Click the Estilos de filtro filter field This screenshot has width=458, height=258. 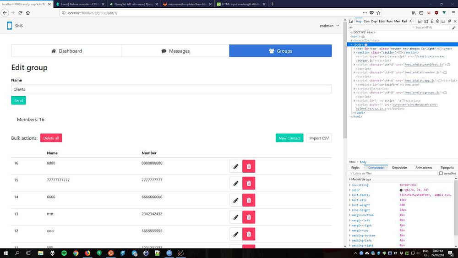[x=393, y=173]
